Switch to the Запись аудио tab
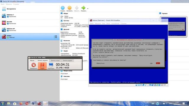This screenshot has width=189, height=106. coord(68,60)
